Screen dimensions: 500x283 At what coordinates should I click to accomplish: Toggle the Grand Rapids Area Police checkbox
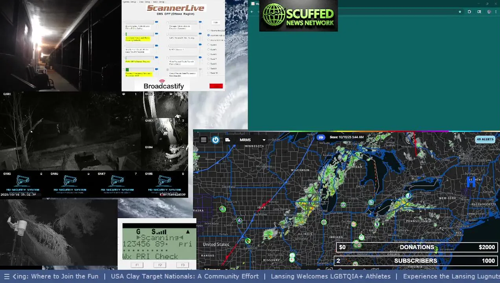[167, 70]
